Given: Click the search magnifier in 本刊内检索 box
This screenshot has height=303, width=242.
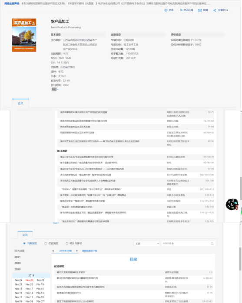Looking at the screenshot, I should tap(212, 244).
